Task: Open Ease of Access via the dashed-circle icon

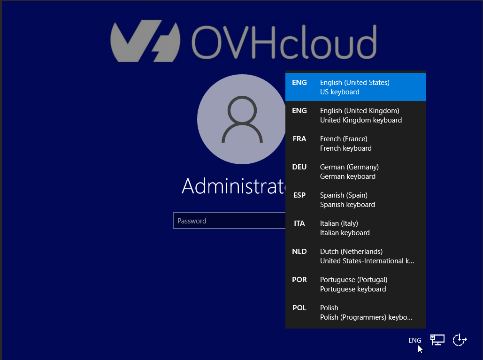Action: pyautogui.click(x=460, y=340)
